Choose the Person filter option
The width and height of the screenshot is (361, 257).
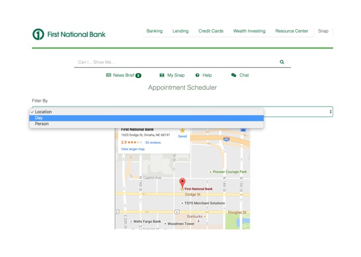(x=146, y=124)
